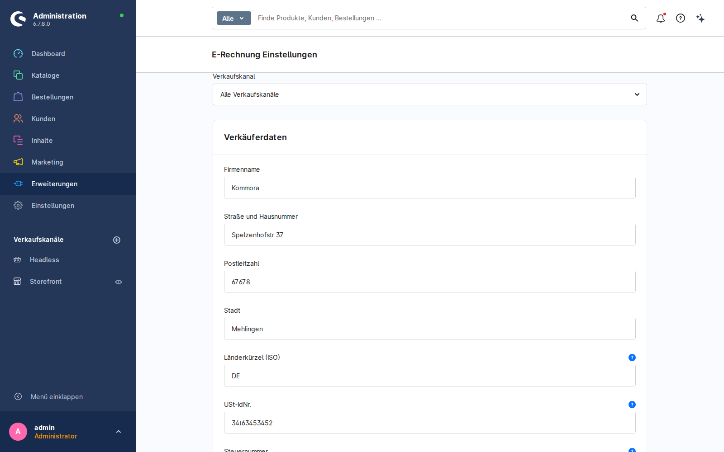This screenshot has height=452, width=724.
Task: Add a new sales channel plus icon
Action: [117, 240]
